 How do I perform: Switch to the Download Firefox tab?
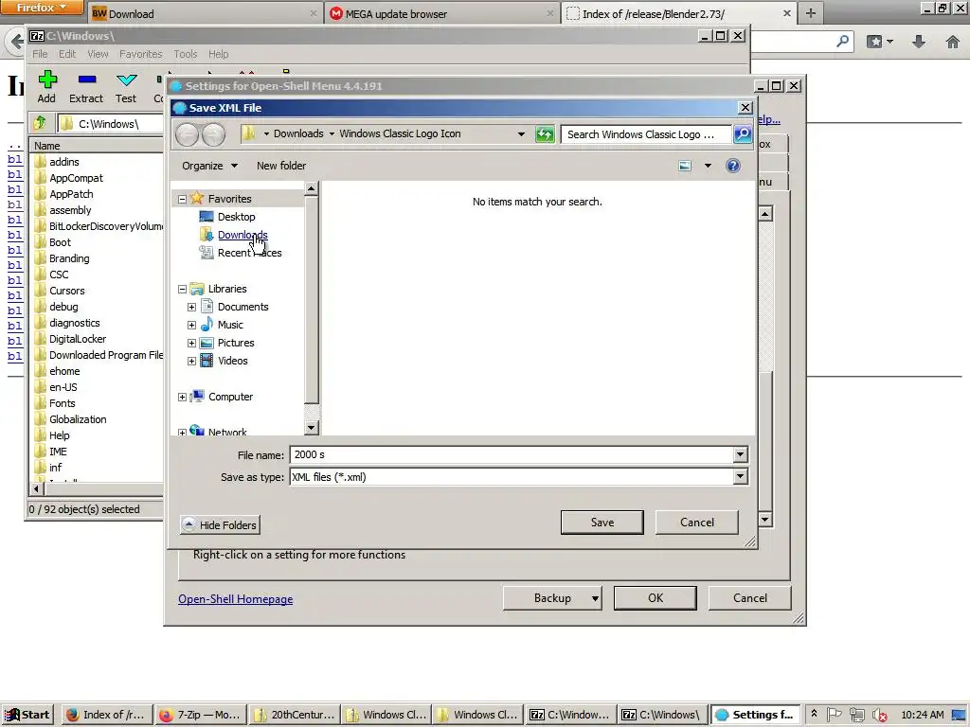click(x=205, y=13)
